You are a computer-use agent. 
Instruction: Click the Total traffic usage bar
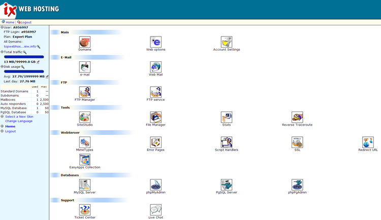coord(24,57)
